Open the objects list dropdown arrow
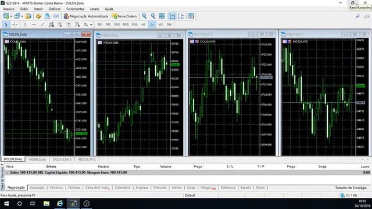The width and height of the screenshot is (372, 209). (x=91, y=24)
